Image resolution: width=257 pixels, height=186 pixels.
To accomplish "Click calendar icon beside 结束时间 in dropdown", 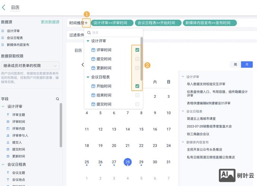I will point(93,95).
